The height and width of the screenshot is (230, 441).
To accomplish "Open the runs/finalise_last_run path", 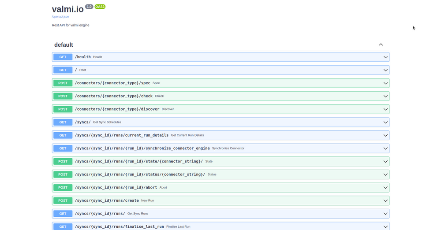I will [119, 226].
